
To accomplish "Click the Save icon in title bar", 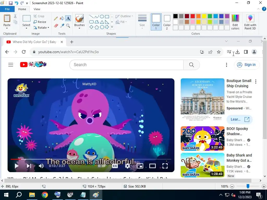I will (x=10, y=3).
